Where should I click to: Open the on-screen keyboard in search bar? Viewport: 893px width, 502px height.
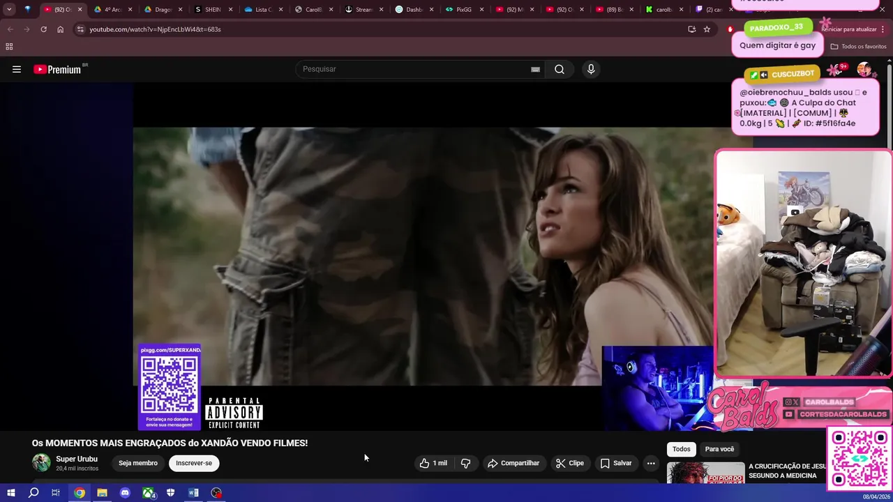click(x=535, y=69)
